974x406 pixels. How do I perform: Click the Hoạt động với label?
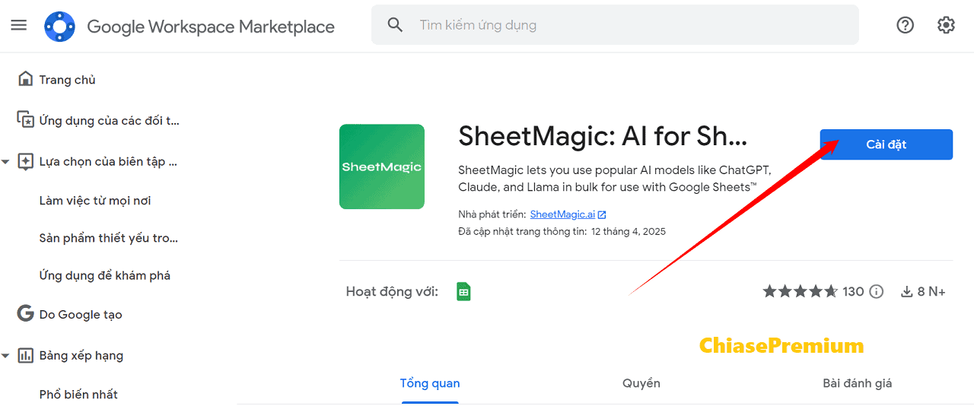(392, 292)
